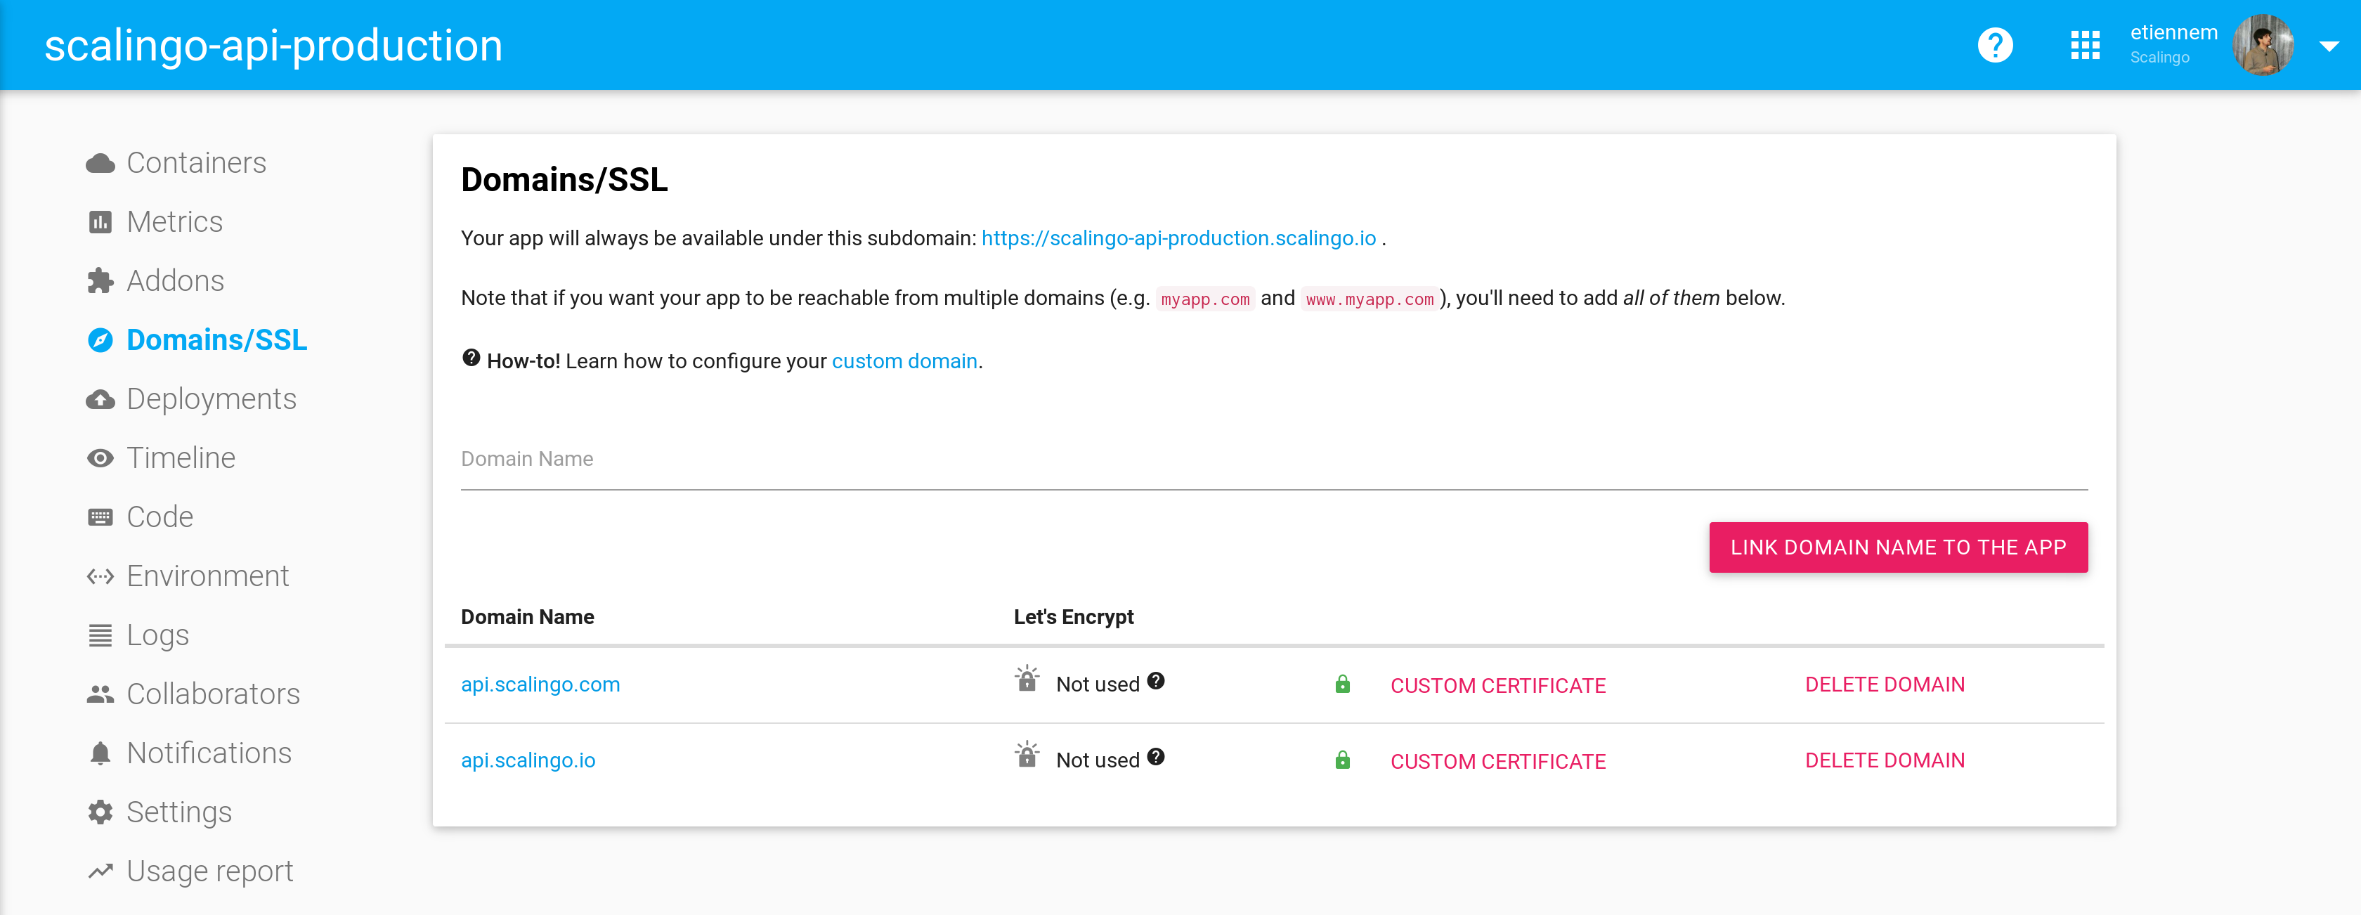The height and width of the screenshot is (915, 2361).
Task: Click the www.myapp.com code example
Action: [1370, 299]
